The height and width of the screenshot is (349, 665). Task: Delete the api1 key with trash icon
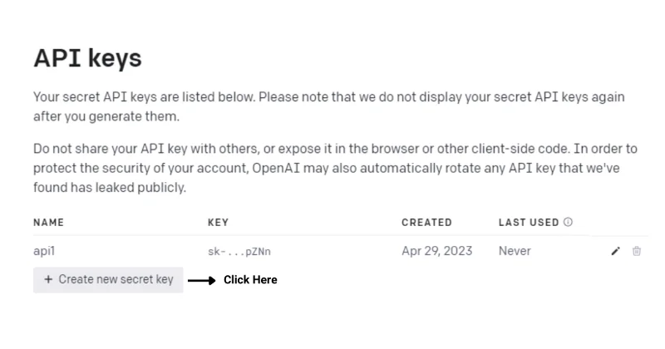tap(636, 251)
